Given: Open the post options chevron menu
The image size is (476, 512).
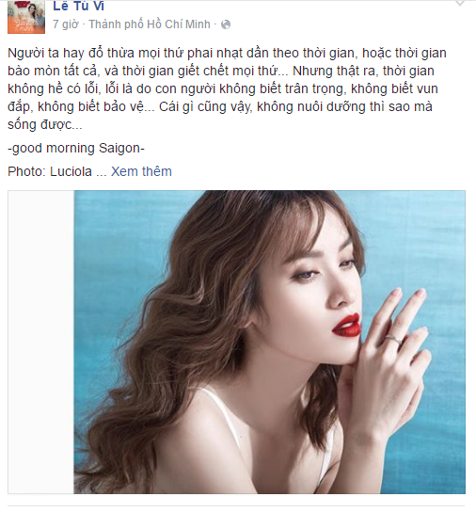Looking at the screenshot, I should click(x=460, y=3).
